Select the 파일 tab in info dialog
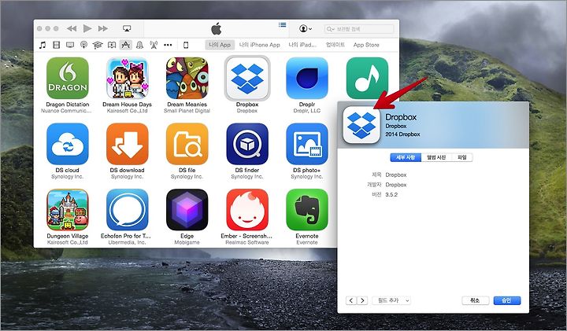This screenshot has width=567, height=331. click(x=462, y=157)
